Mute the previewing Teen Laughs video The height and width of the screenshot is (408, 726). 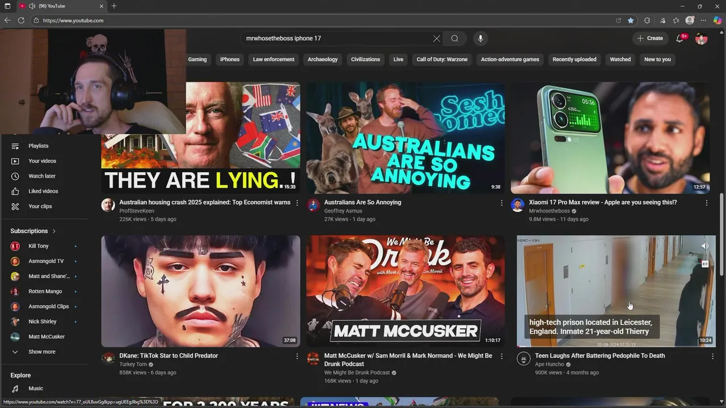click(704, 246)
